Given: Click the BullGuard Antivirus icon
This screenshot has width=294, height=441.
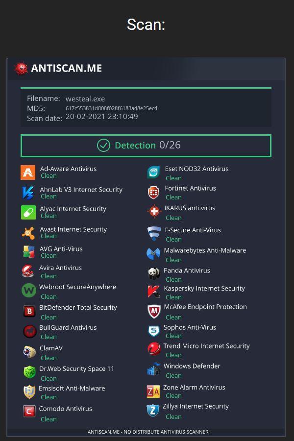Looking at the screenshot, I should coord(29,331).
